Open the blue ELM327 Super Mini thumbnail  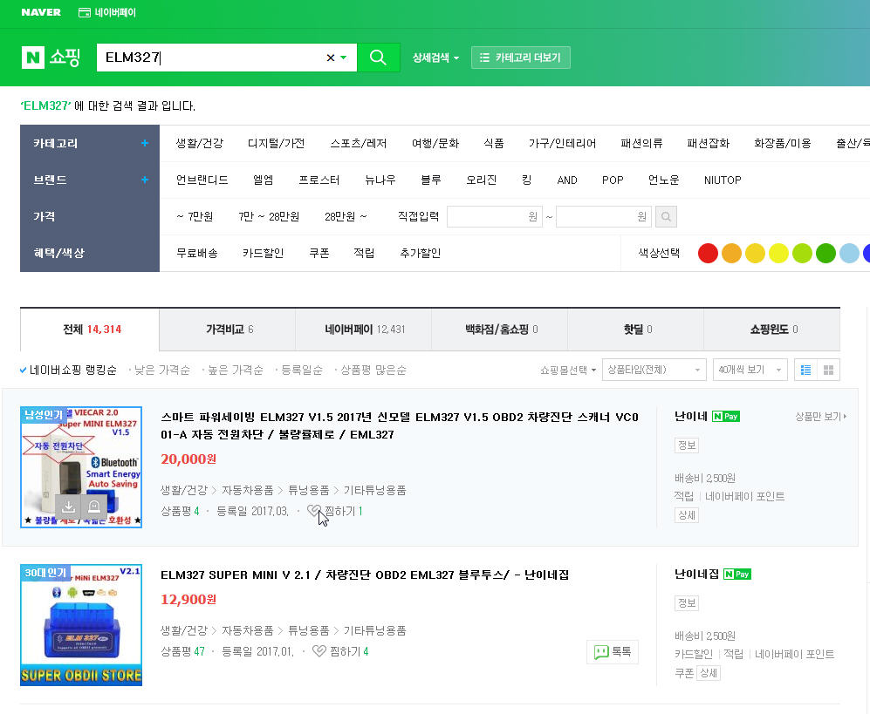click(x=81, y=625)
